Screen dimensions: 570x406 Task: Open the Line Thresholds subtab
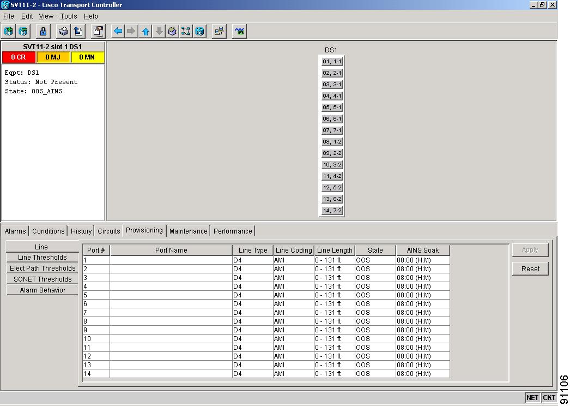click(x=42, y=258)
